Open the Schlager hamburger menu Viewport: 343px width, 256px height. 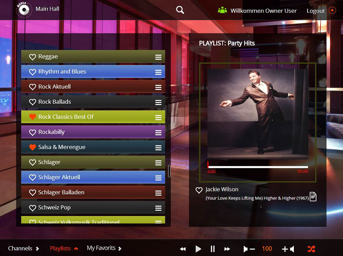click(x=159, y=163)
